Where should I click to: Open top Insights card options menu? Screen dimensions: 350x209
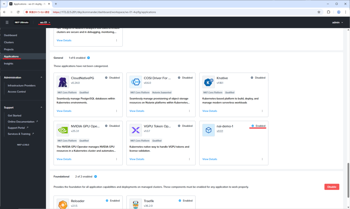[116, 40]
